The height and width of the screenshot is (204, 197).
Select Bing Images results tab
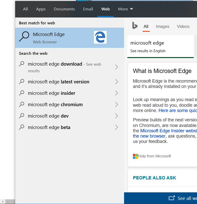pos(163,27)
